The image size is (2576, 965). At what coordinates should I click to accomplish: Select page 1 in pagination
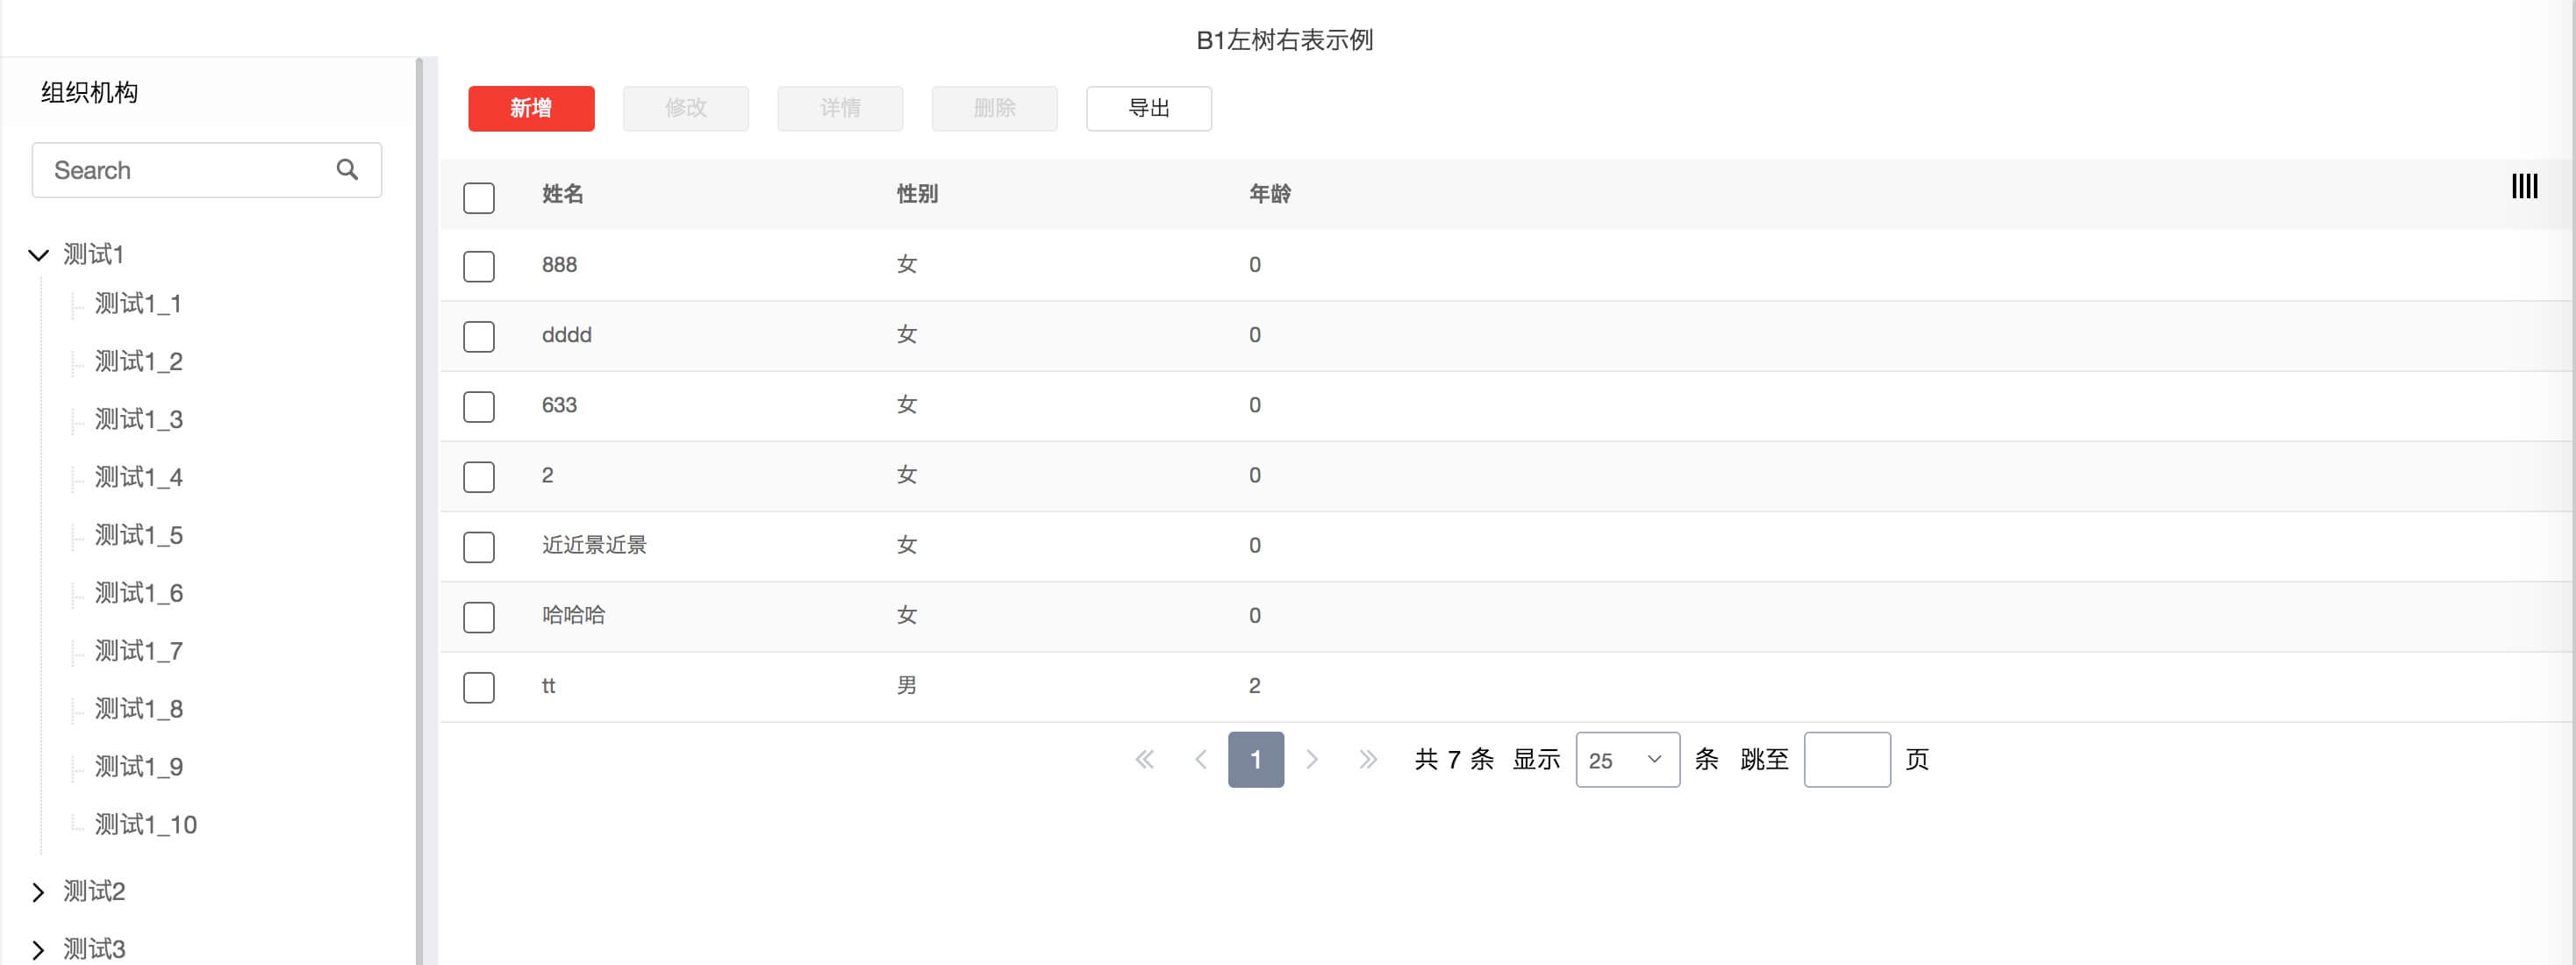(x=1255, y=760)
